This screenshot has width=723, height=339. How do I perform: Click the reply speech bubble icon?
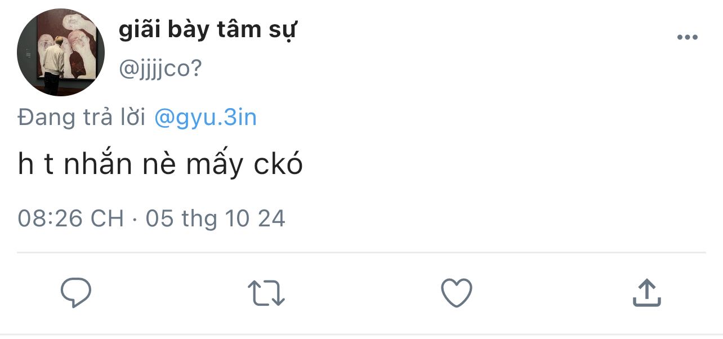[76, 293]
